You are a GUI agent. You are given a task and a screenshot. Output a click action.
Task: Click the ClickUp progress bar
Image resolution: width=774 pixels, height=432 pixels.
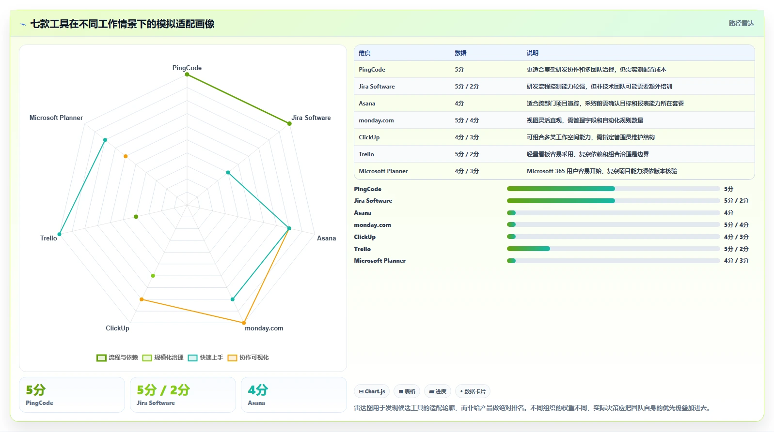click(613, 237)
